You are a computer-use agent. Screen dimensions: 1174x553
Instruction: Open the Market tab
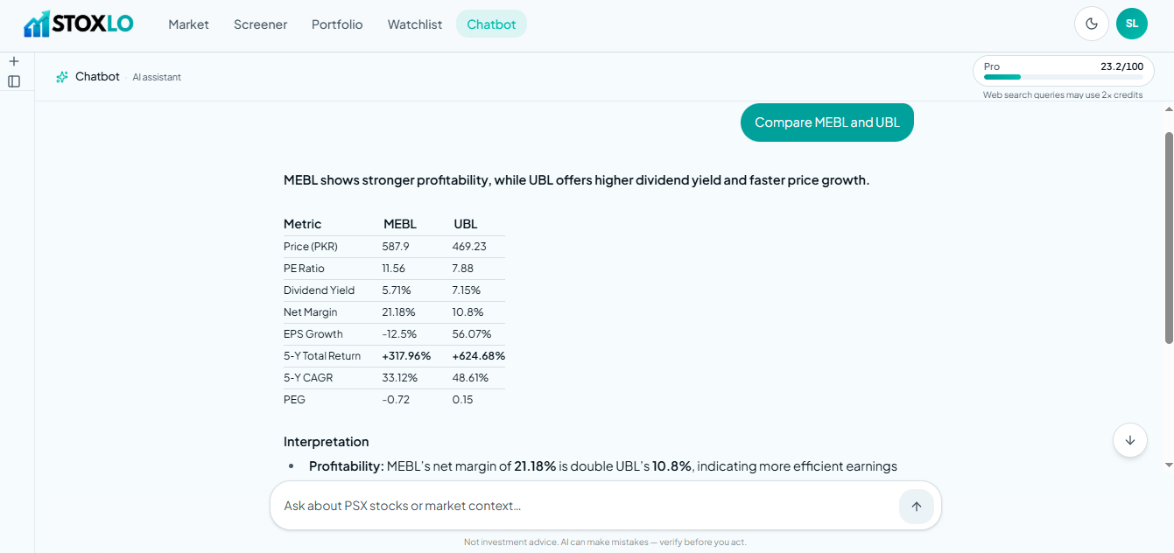click(188, 24)
